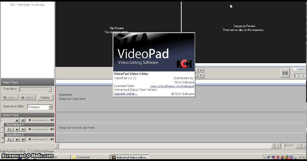Viewport: 307px width, 161px height.
Task: Click Soundtrack 2 low-volume speaker icon
Action: click(x=30, y=140)
